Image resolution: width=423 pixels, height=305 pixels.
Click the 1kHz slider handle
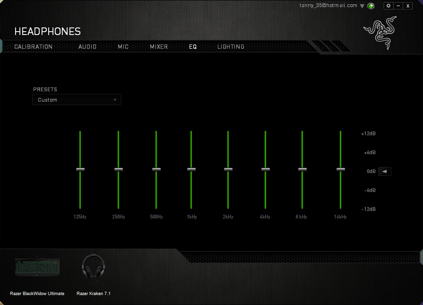coord(191,169)
